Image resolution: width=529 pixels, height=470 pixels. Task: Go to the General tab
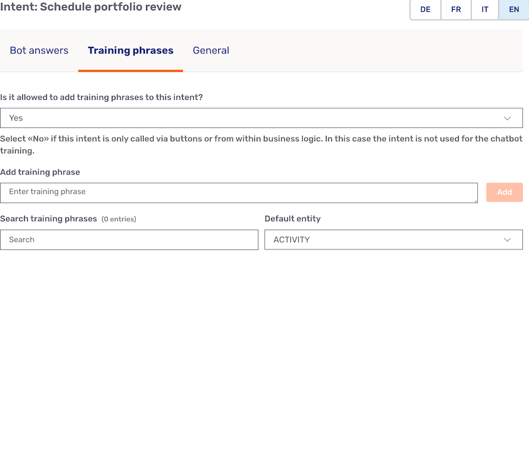click(211, 50)
